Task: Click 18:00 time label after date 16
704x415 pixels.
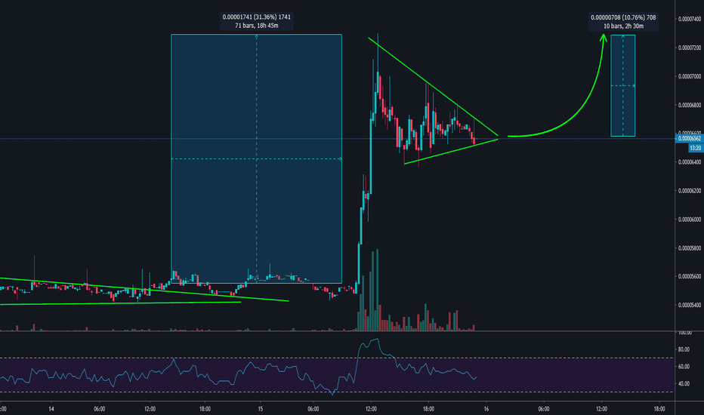Action: coord(659,409)
